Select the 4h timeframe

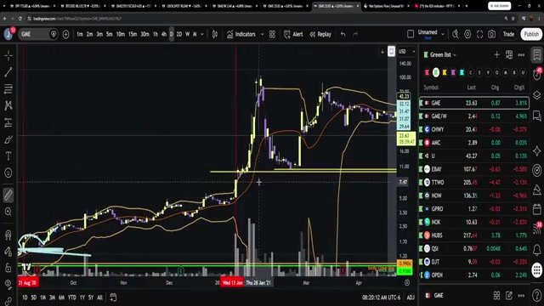point(164,34)
